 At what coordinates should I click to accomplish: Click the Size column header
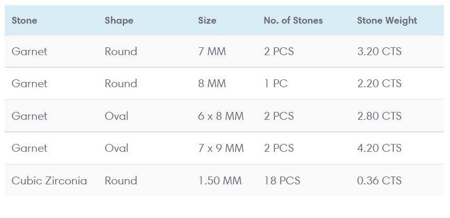(207, 20)
